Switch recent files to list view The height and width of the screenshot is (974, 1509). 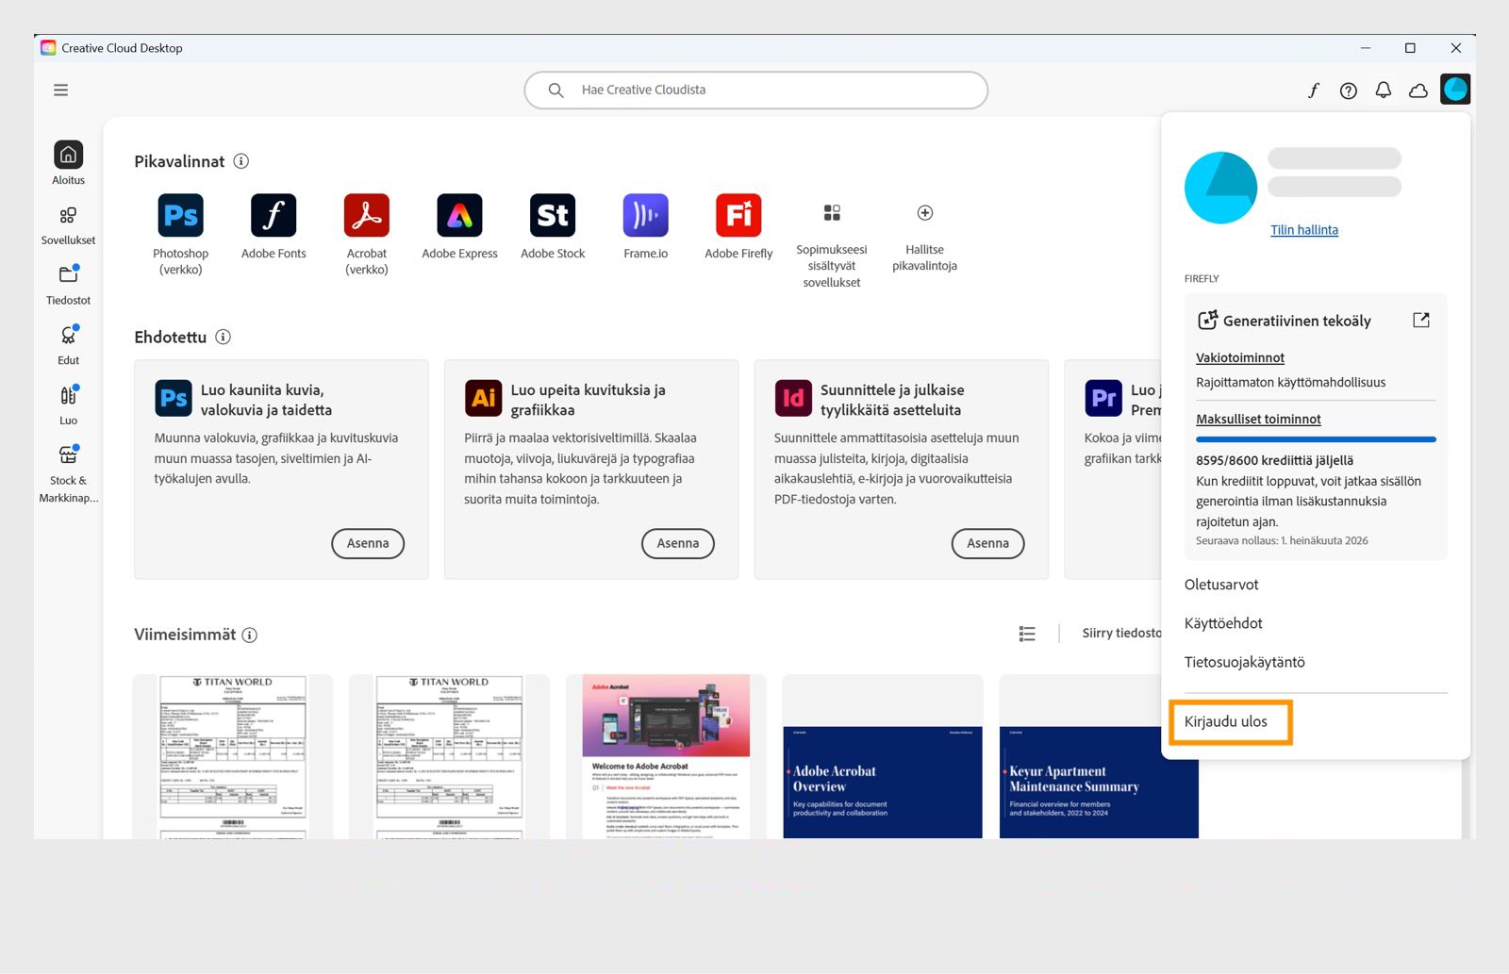point(1027,634)
